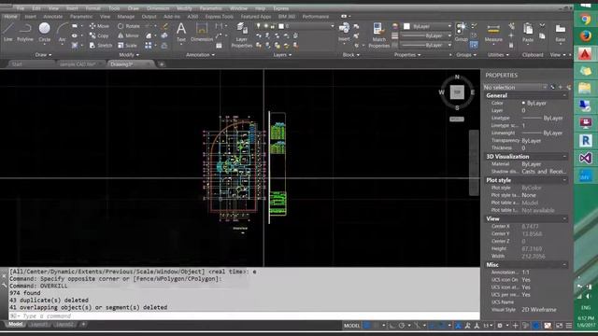The image size is (598, 336).
Task: Click the layer on/off bulb icon
Action: coord(259,26)
